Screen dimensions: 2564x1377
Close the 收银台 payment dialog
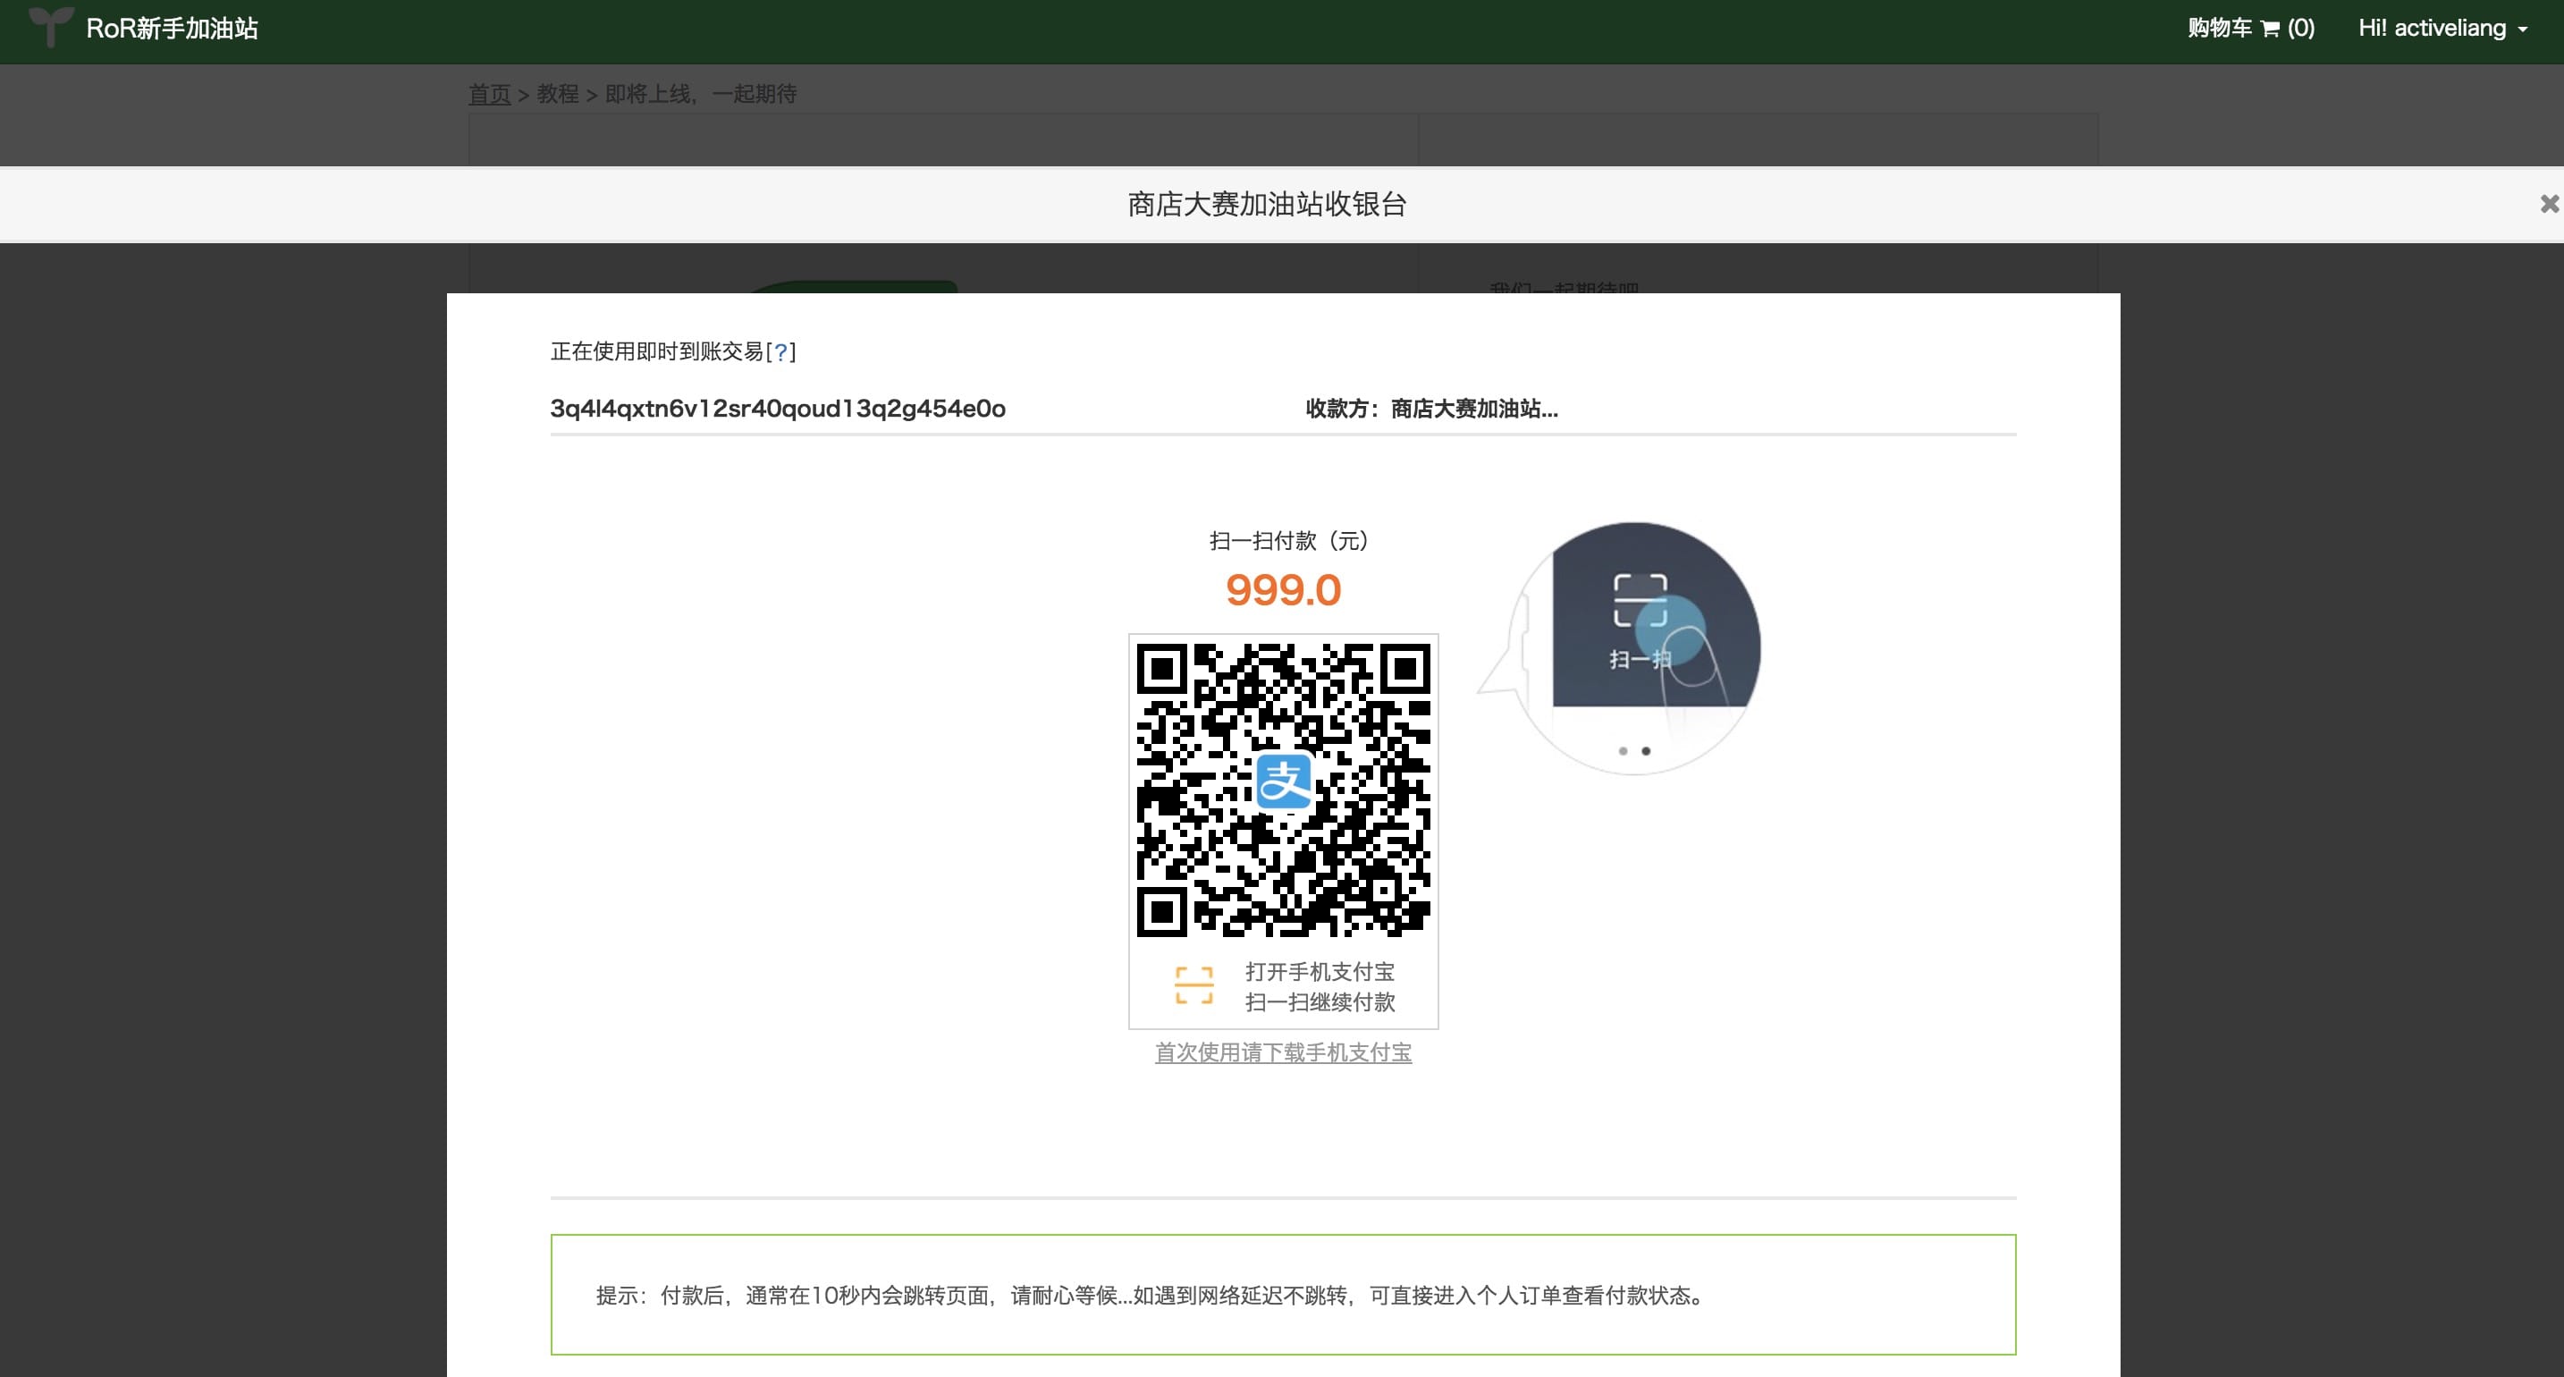[x=2549, y=204]
